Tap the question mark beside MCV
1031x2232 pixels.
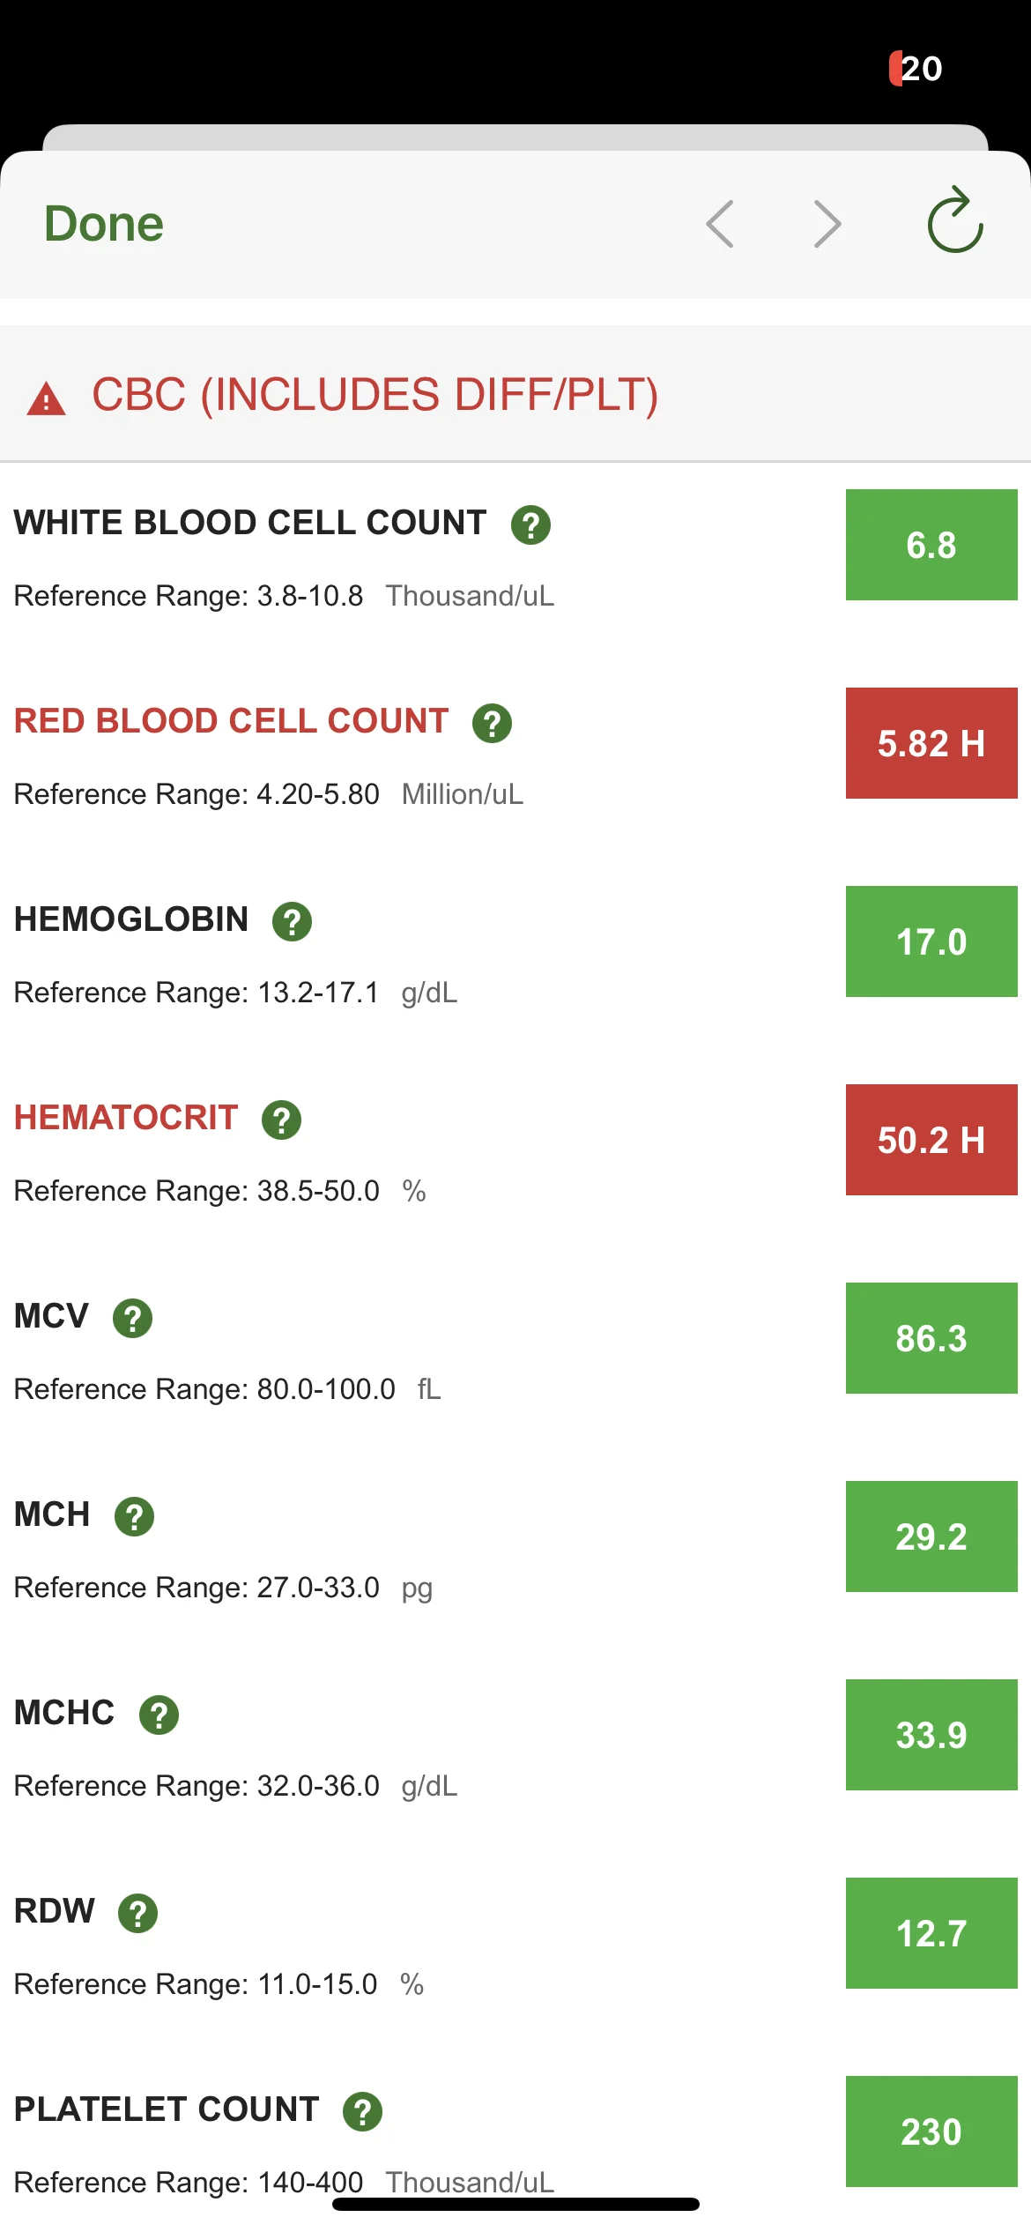[x=133, y=1319]
